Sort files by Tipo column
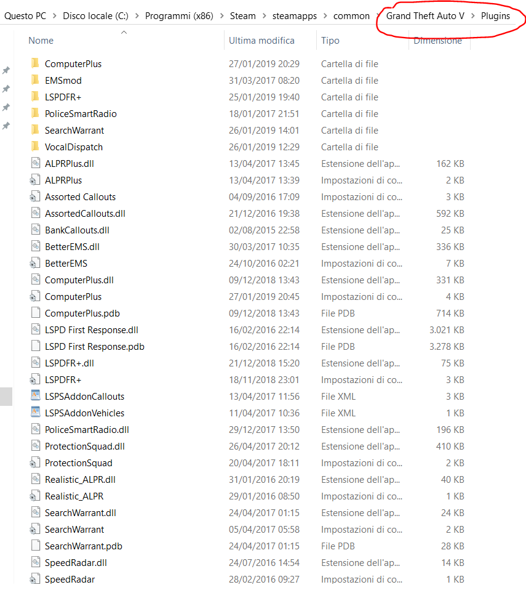This screenshot has height=590, width=526. [x=330, y=40]
